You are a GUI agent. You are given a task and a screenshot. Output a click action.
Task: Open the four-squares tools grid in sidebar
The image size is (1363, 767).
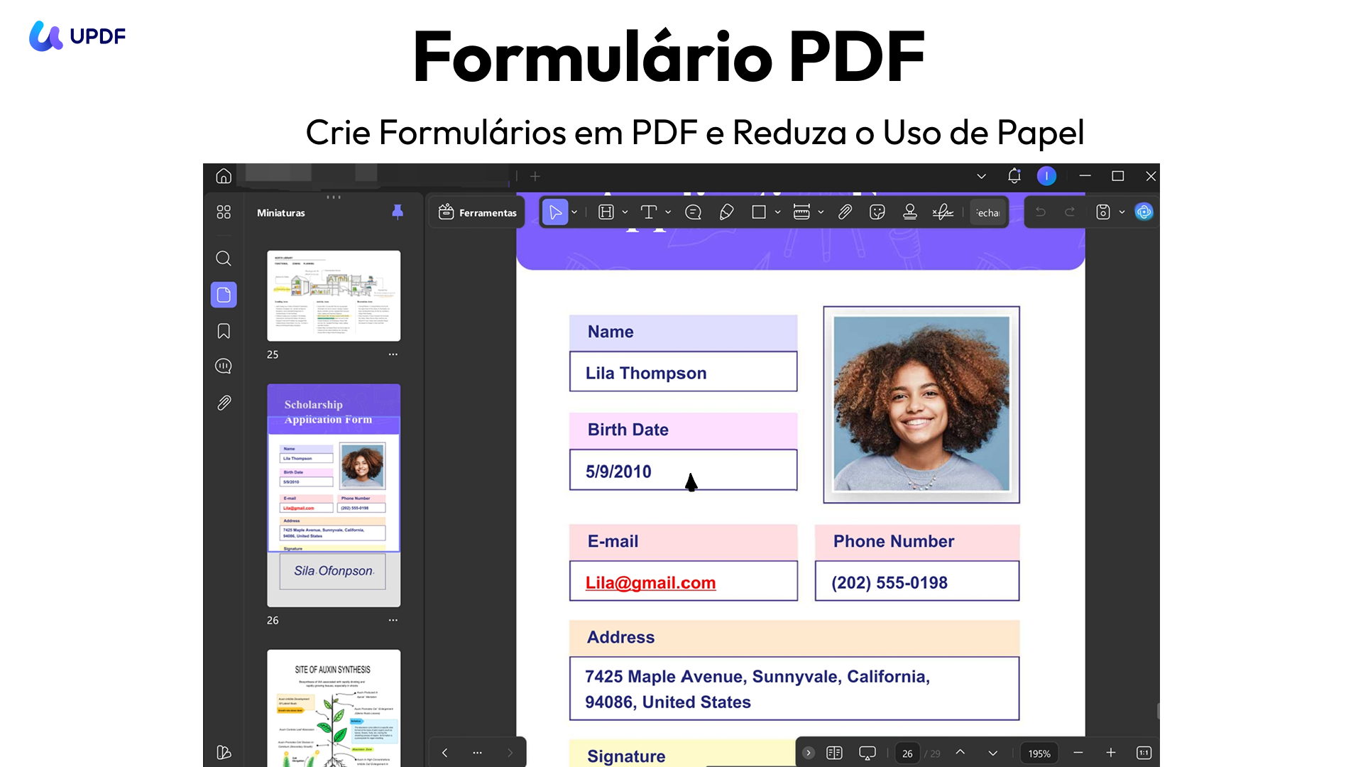[x=224, y=212]
